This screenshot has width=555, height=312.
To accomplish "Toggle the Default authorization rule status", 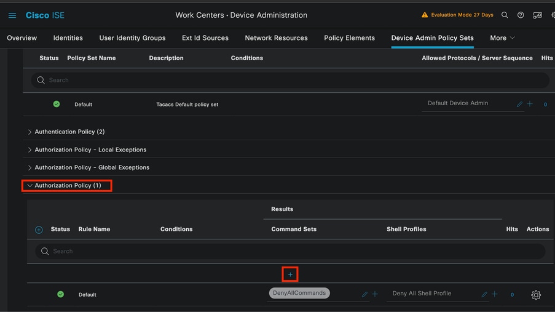I will (x=60, y=294).
